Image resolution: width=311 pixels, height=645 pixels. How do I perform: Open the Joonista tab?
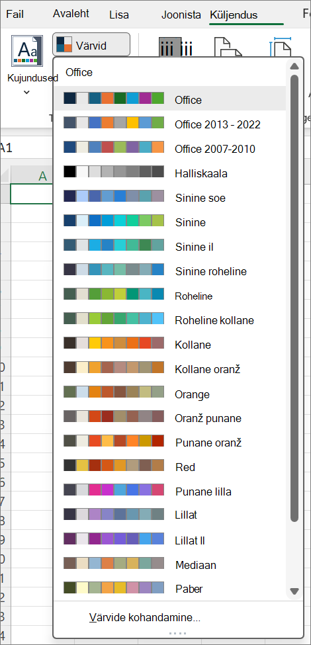[181, 16]
